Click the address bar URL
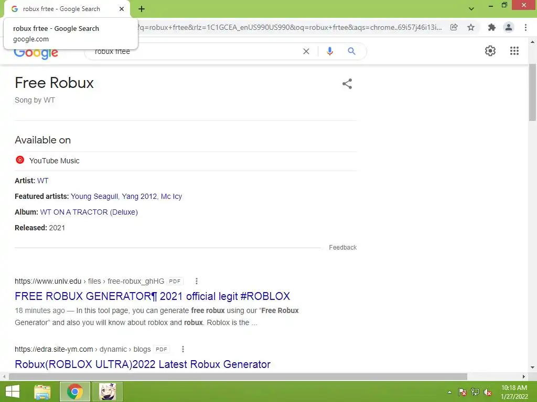 pos(289,27)
